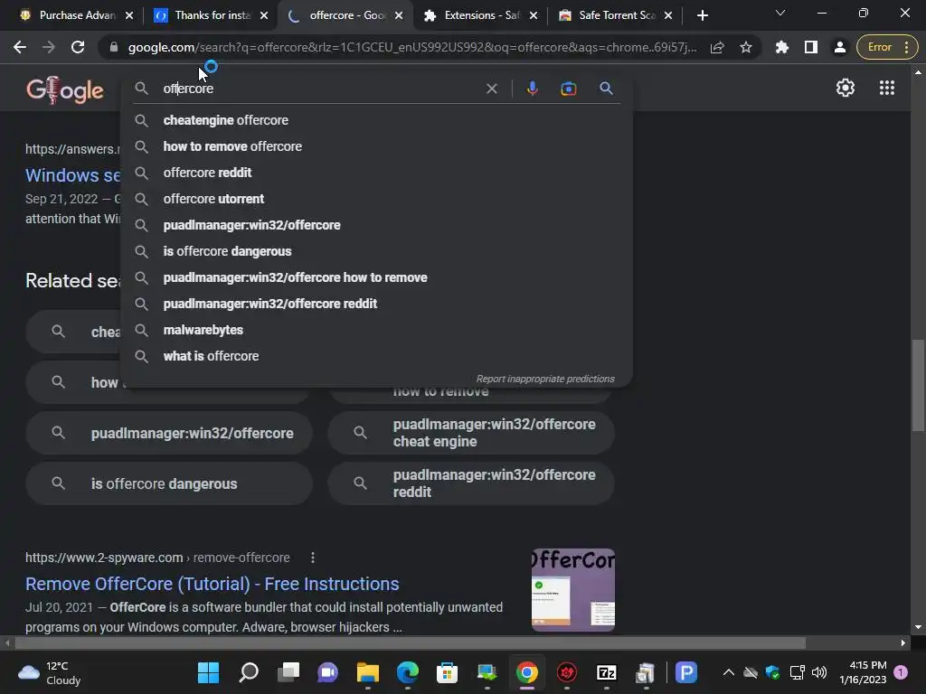Go back using the browser back arrow
926x694 pixels.
(x=20, y=47)
